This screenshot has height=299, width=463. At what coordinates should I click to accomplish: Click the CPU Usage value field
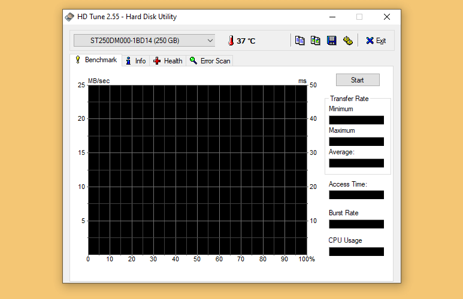356,252
